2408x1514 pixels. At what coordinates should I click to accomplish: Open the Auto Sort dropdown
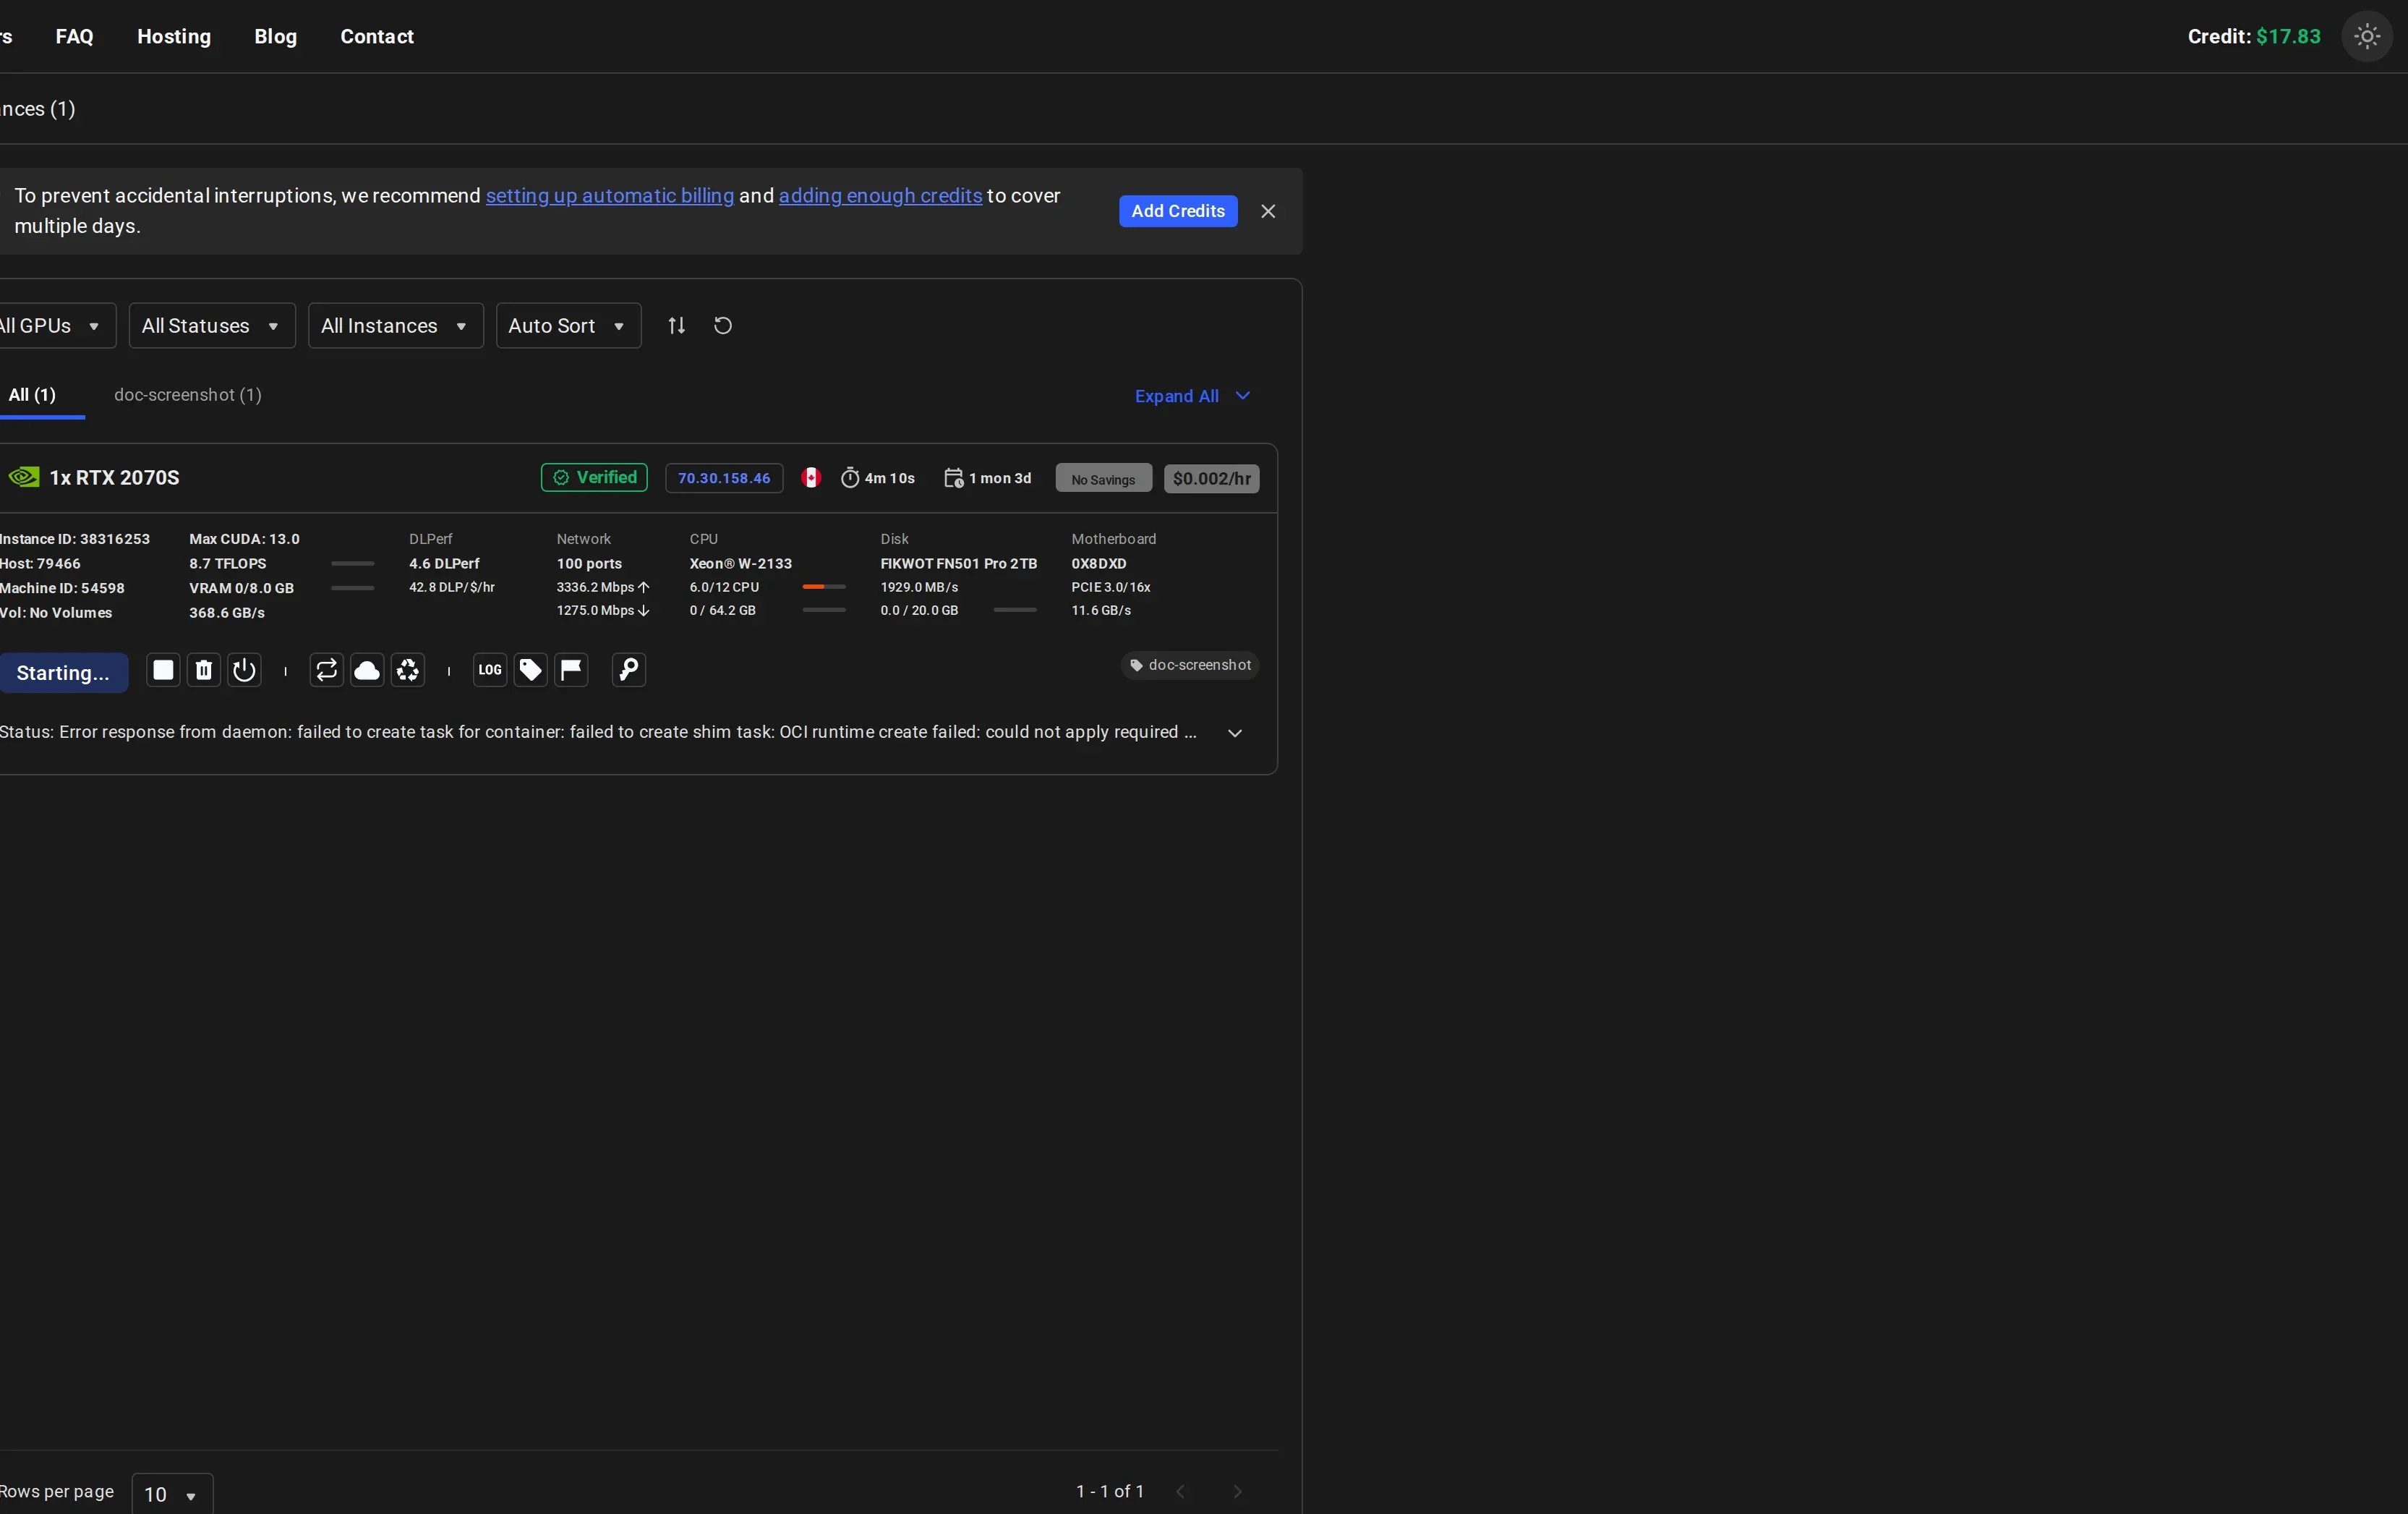(568, 326)
